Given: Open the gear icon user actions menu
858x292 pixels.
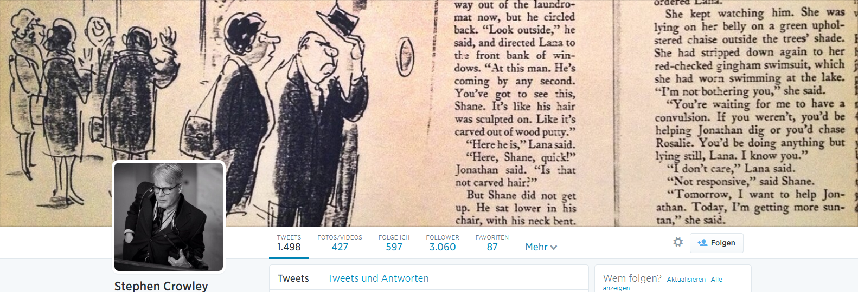Looking at the screenshot, I should [x=678, y=242].
